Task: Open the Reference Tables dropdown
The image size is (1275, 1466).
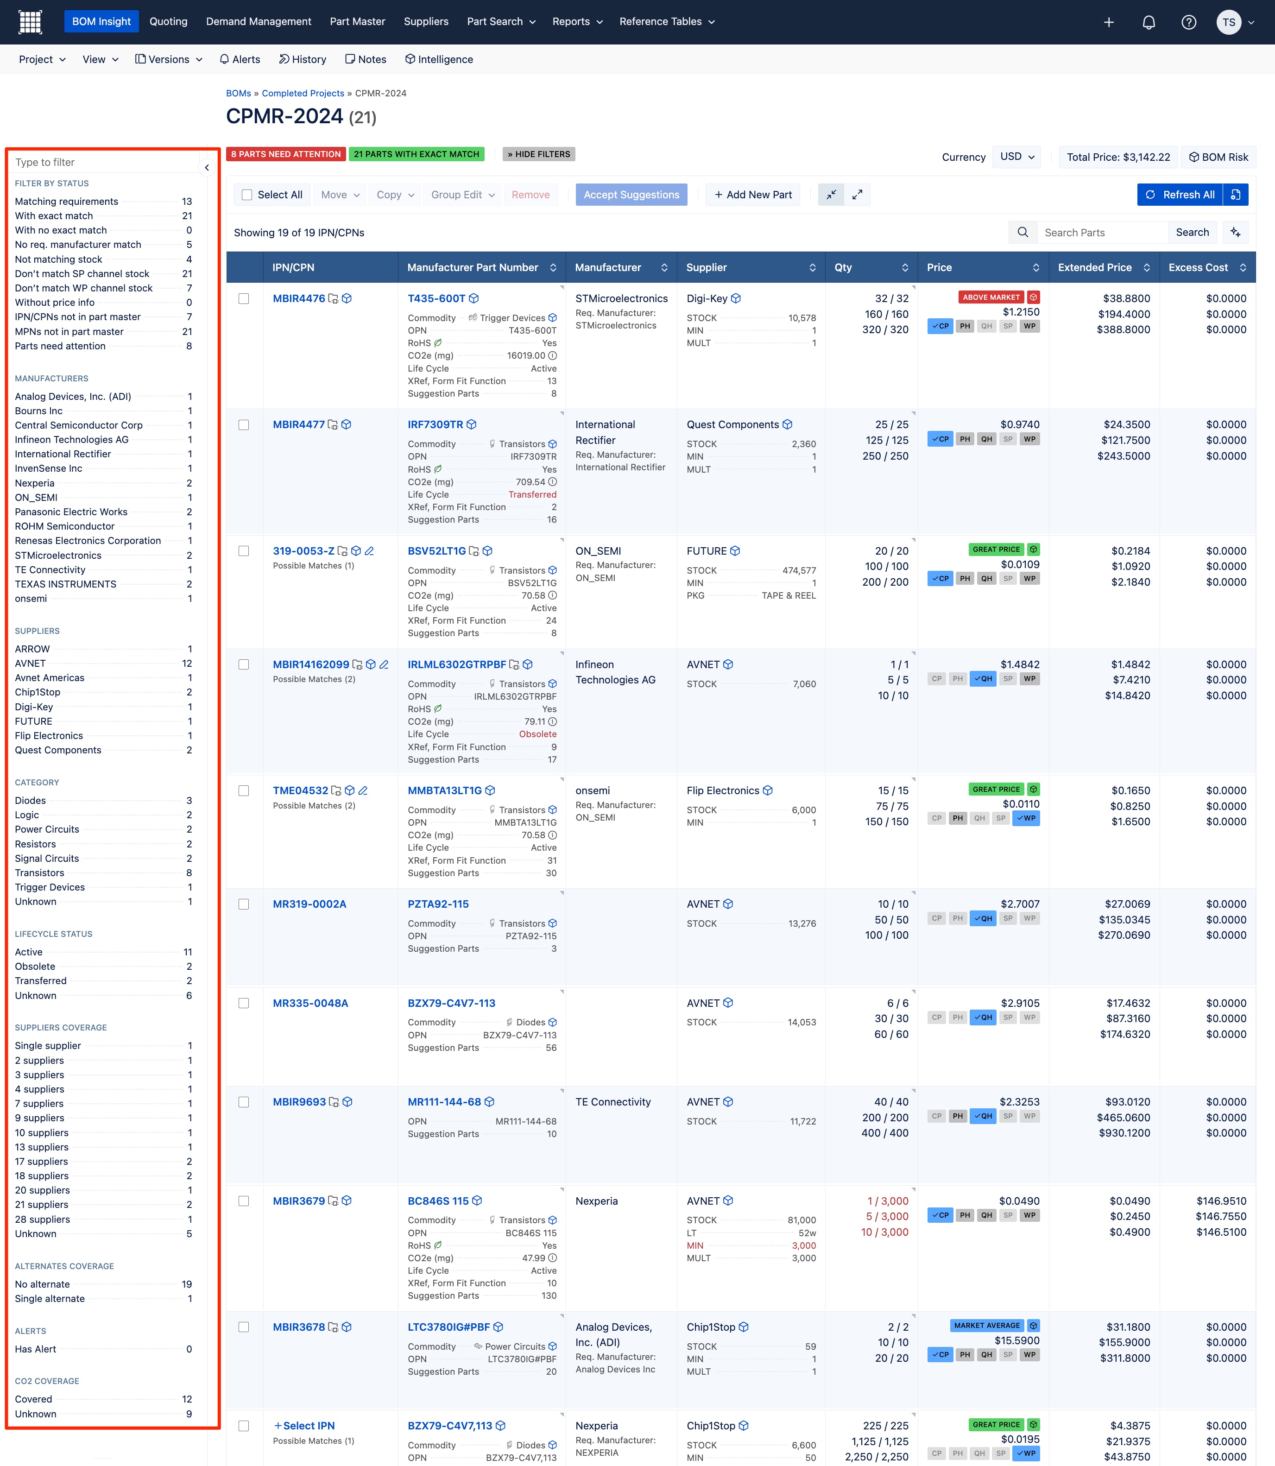Action: (667, 21)
